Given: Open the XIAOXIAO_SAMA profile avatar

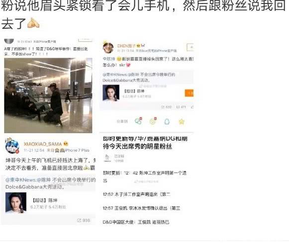Looking at the screenshot, I should 12,146.
